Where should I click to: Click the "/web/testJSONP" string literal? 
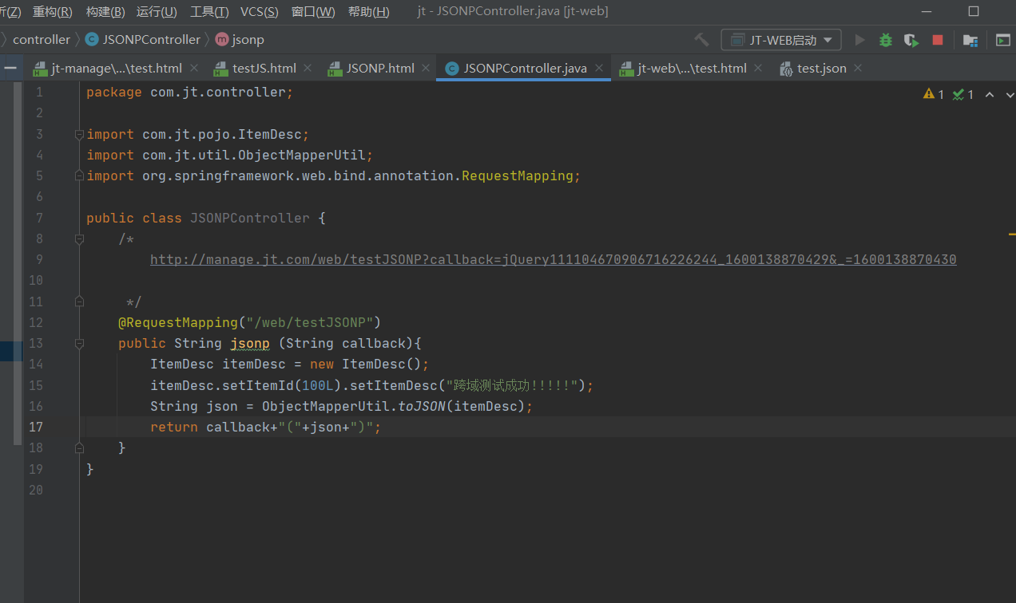(310, 322)
